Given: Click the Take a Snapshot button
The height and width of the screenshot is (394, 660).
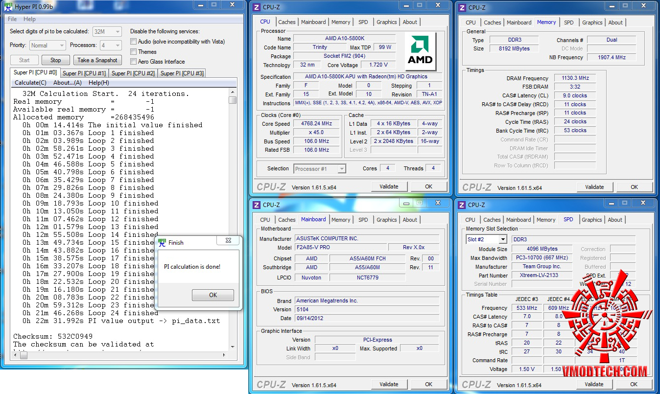Looking at the screenshot, I should click(x=97, y=60).
